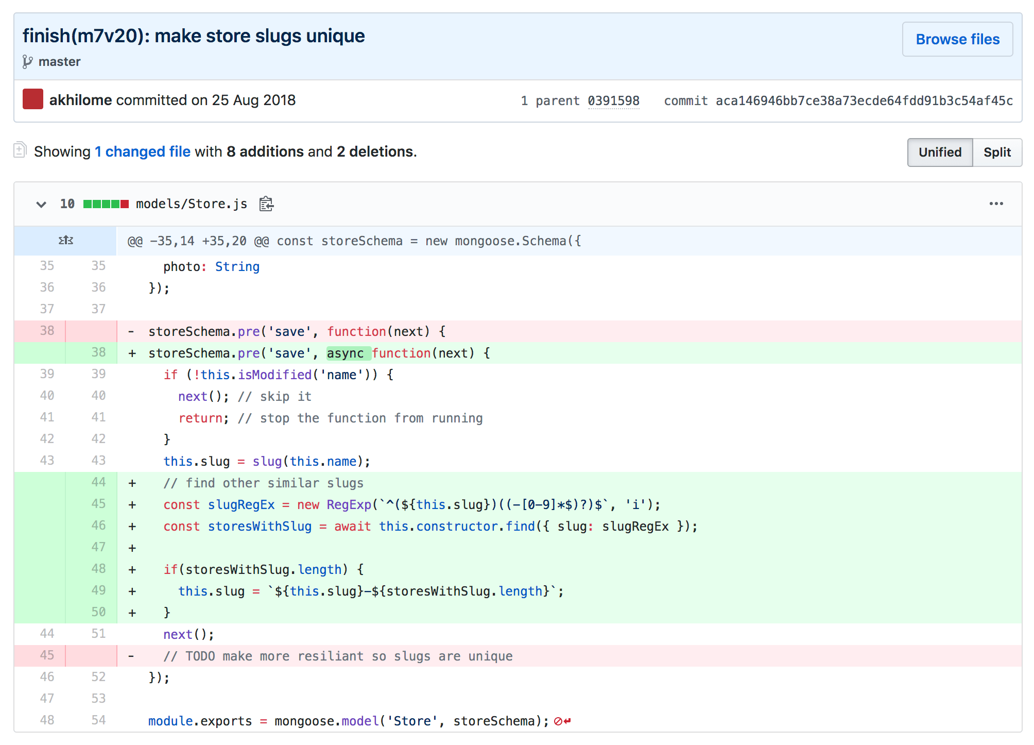Screen dimensions: 1034x745
Task: Open the "1 changed file" link
Action: coord(142,151)
